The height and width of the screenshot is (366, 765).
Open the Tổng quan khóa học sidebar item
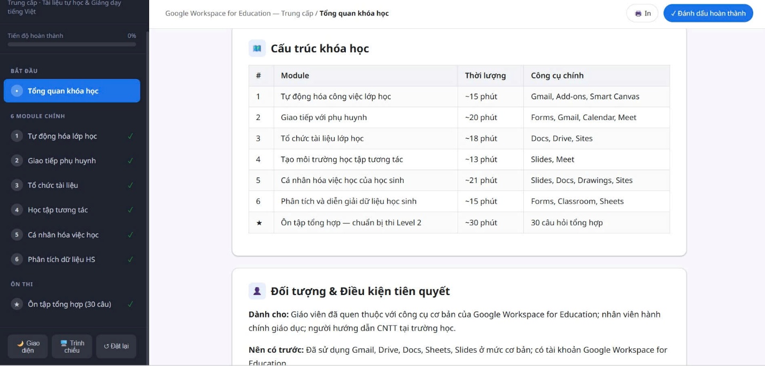click(x=72, y=91)
